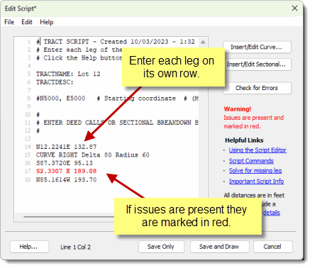
Task: Click the horizontal scrollbar of the script editor
Action: click(x=69, y=216)
